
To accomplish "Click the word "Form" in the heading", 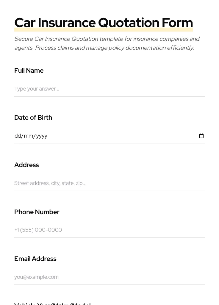I will tap(177, 23).
